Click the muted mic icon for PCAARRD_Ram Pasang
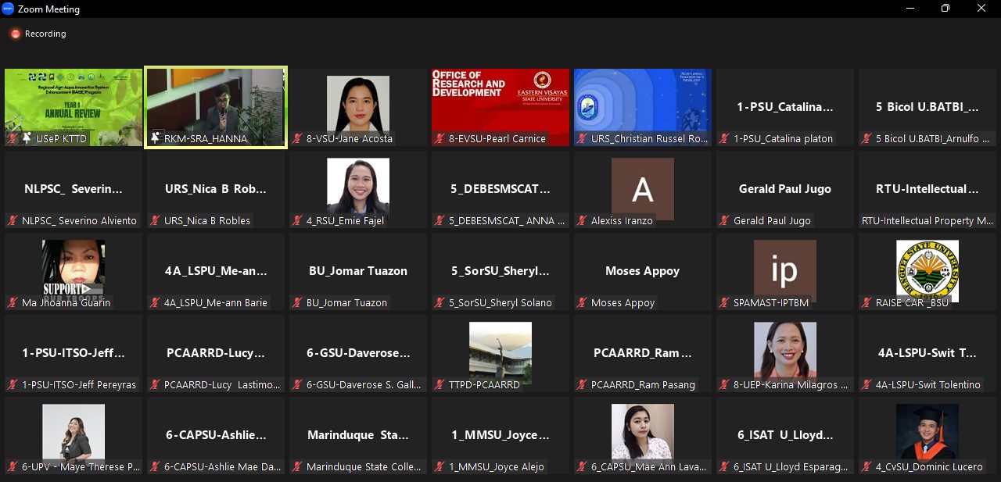 click(583, 385)
